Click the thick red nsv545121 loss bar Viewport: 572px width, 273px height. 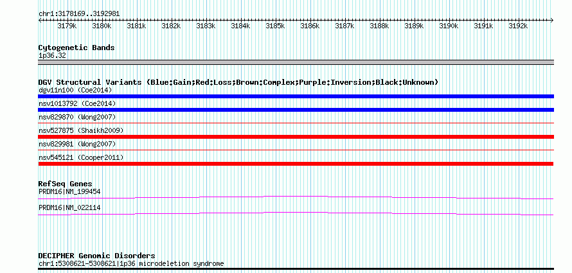pyautogui.click(x=296, y=164)
